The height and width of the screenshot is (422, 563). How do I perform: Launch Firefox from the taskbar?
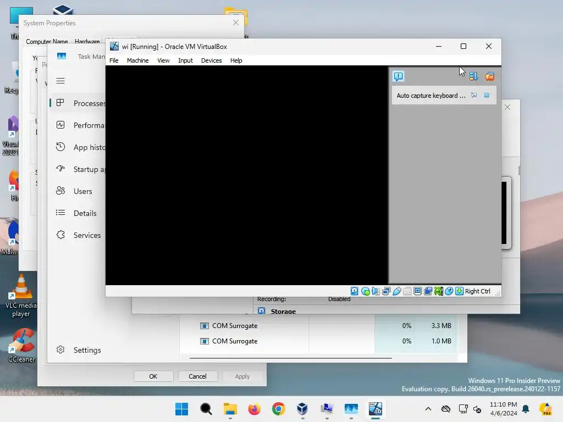coord(254,409)
